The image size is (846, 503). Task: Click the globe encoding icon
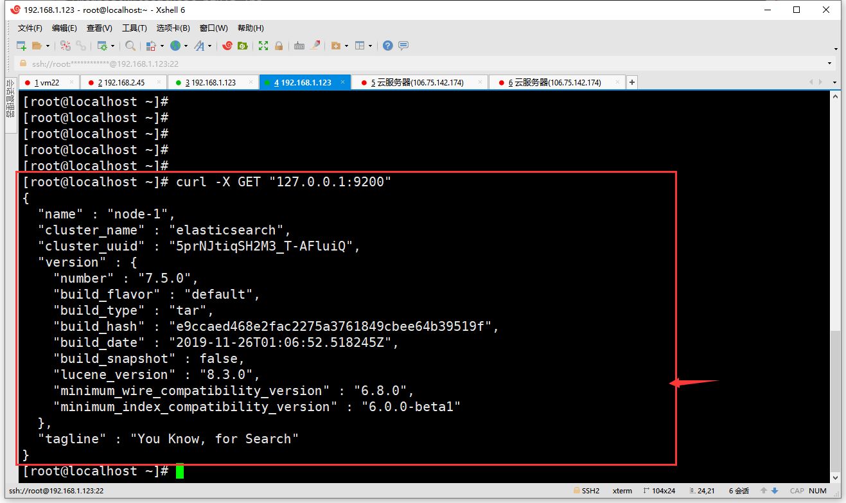pyautogui.click(x=175, y=46)
